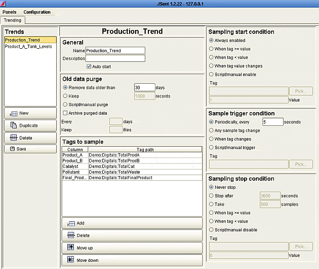This screenshot has height=269, width=319.
Task: Click the start condition Value field
Action: pyautogui.click(x=249, y=100)
